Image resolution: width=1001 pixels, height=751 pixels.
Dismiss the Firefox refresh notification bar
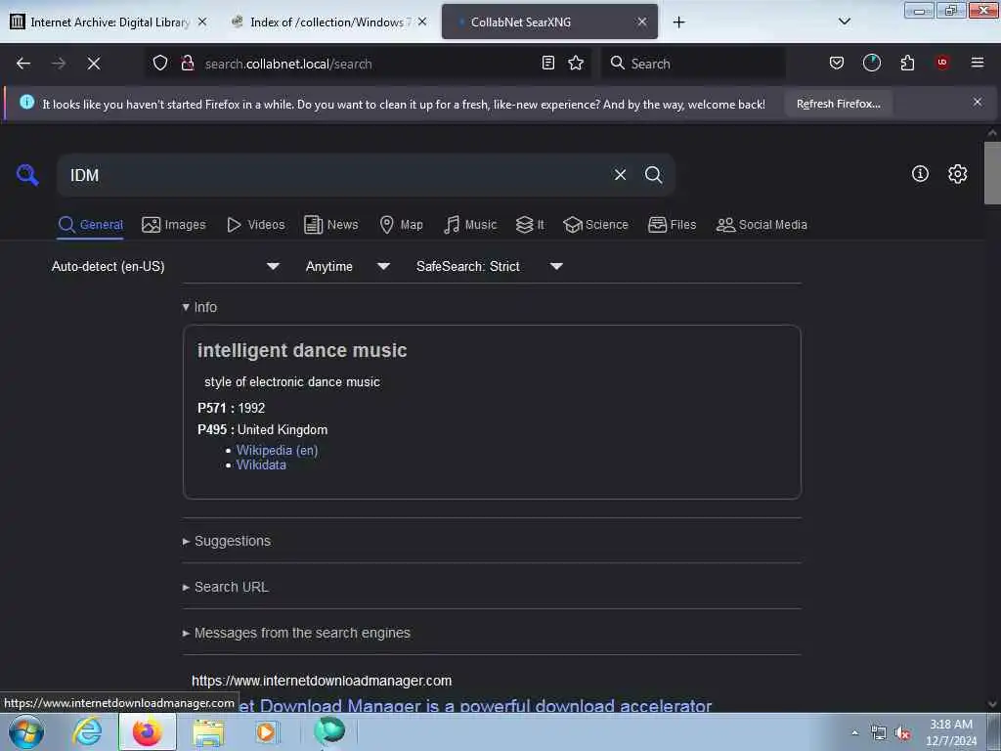978,102
